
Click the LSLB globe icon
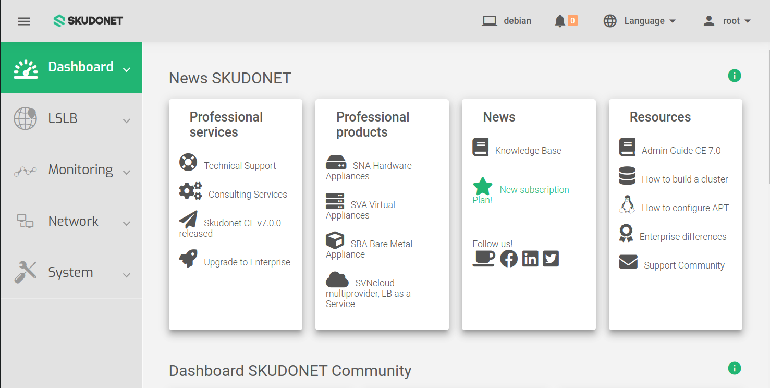coord(25,118)
